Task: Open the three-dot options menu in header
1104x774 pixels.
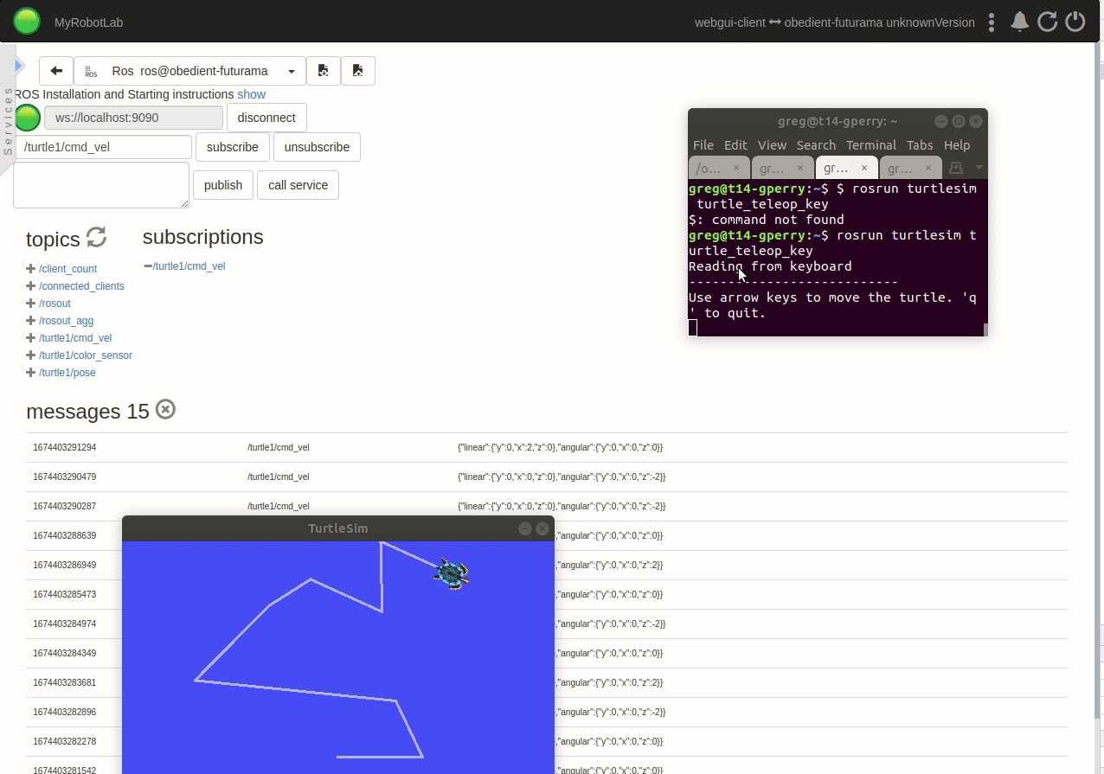Action: coord(992,22)
